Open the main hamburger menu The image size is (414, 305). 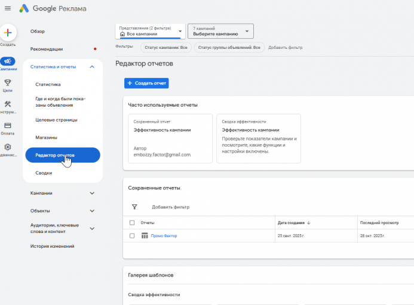pos(8,8)
